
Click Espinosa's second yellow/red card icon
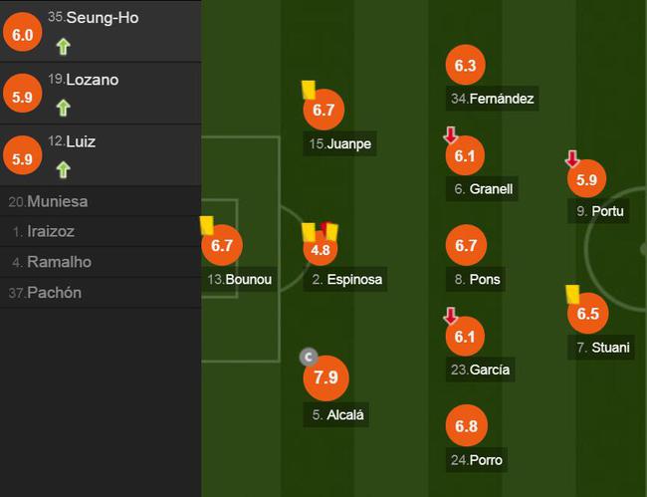(330, 231)
